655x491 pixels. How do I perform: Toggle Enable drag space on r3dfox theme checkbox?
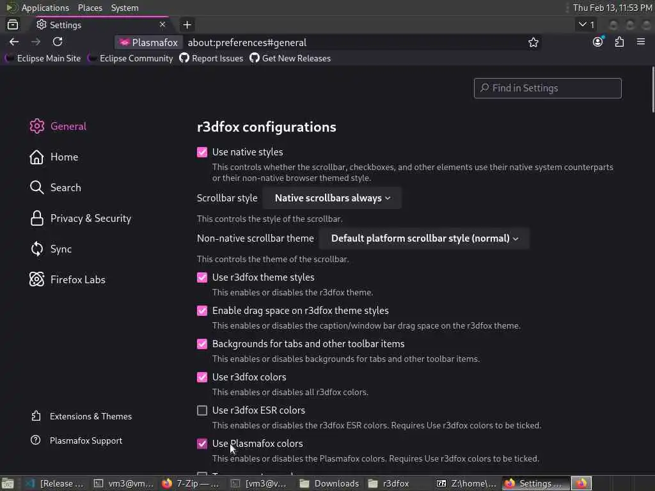click(x=202, y=311)
